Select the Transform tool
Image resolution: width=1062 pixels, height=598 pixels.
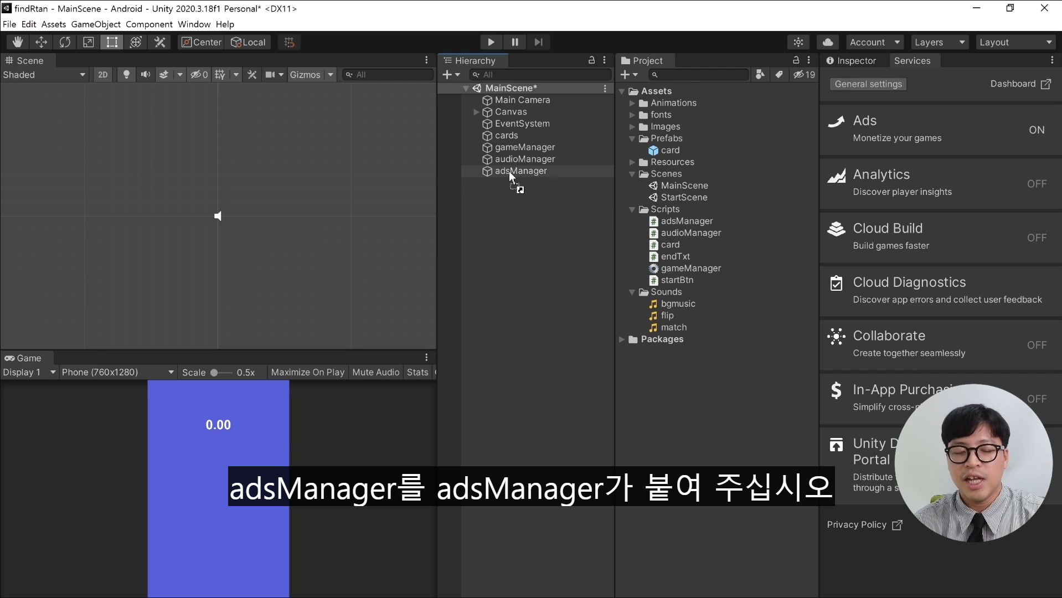coord(136,42)
